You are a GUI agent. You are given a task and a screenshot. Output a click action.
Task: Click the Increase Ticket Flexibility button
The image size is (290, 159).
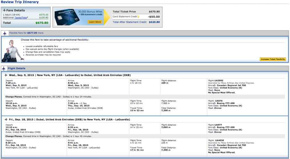[x=272, y=59]
